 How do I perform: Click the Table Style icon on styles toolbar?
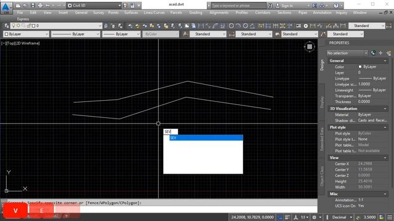(x=278, y=34)
